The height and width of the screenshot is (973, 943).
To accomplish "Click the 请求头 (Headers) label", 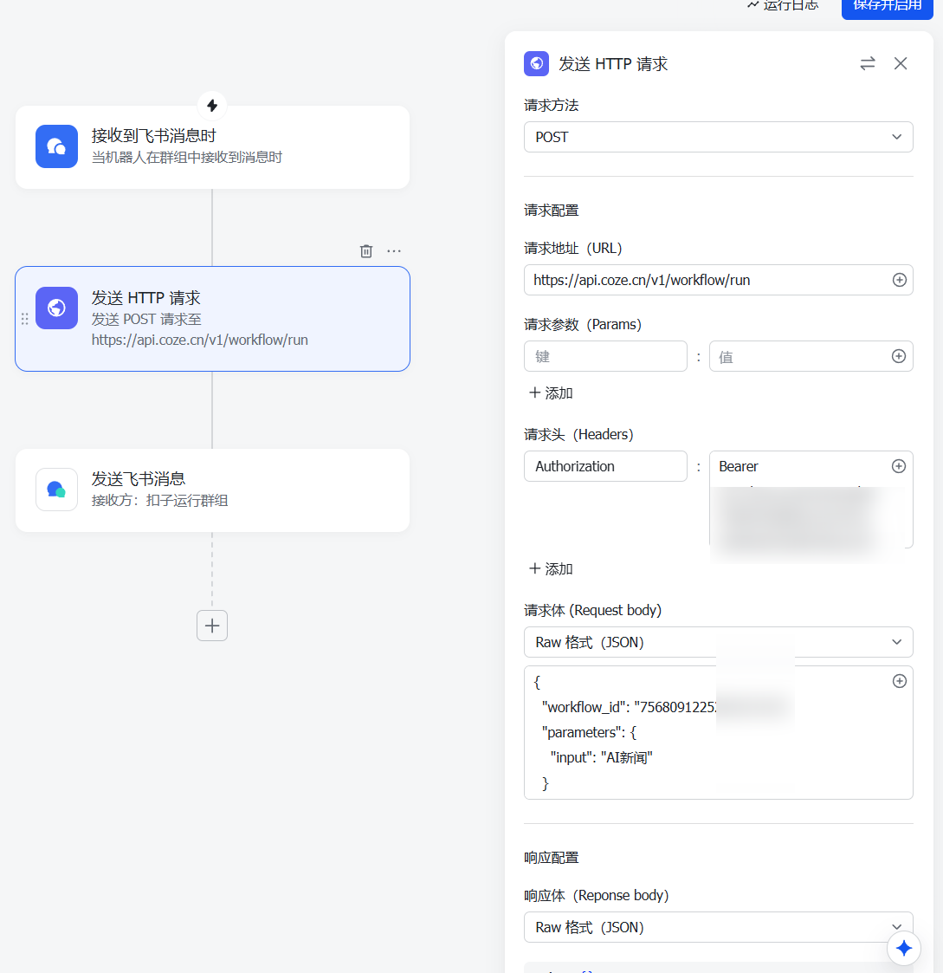I will [x=578, y=434].
